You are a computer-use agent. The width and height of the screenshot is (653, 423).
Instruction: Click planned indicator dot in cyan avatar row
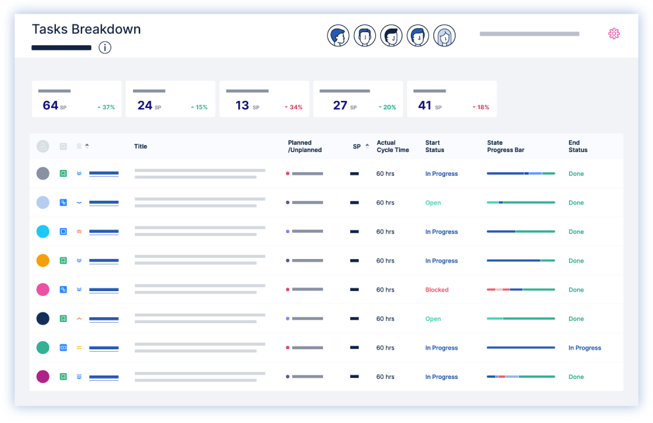pos(287,231)
